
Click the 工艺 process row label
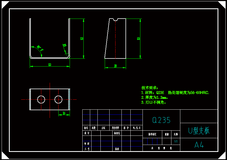coord(87,148)
